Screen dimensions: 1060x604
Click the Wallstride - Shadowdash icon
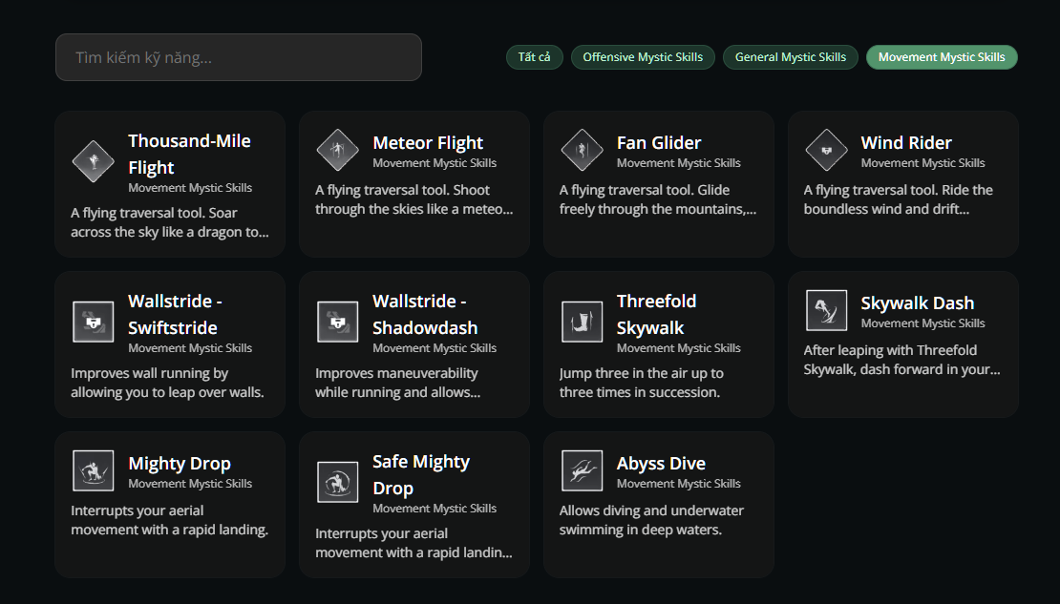point(338,322)
